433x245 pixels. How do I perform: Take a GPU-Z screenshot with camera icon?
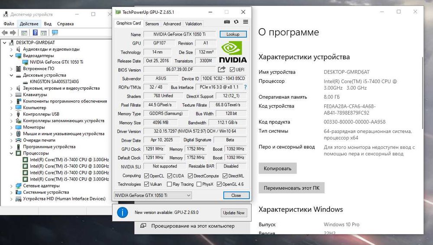[x=227, y=22]
